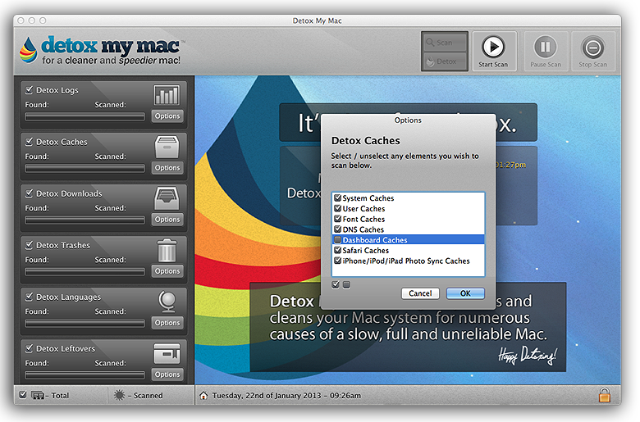This screenshot has height=422, width=640.
Task: Open Options for Detox Leftovers
Action: pyautogui.click(x=167, y=374)
